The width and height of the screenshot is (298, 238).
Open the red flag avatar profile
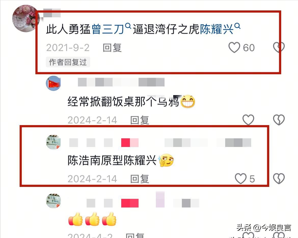(x=53, y=83)
